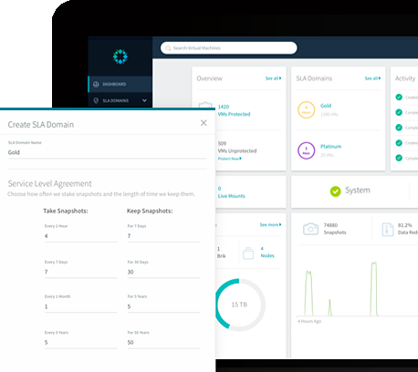Viewport: 418px width, 372px height.
Task: Click See all in Overview card
Action: point(273,78)
